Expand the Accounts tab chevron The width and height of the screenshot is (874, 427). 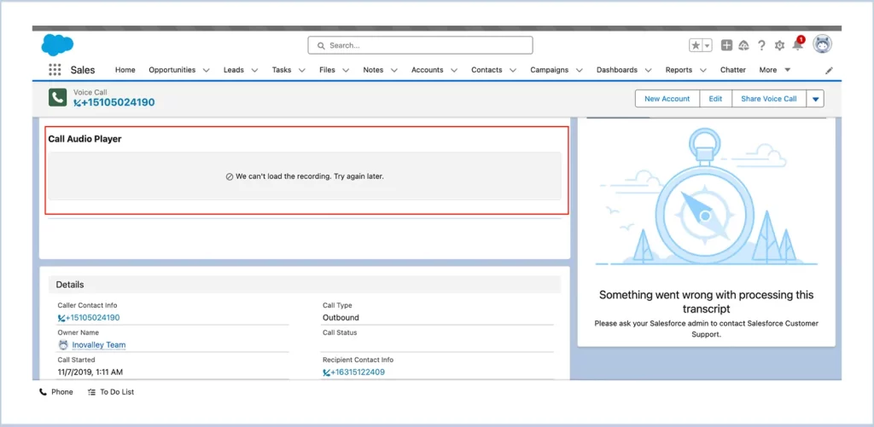[x=454, y=70]
